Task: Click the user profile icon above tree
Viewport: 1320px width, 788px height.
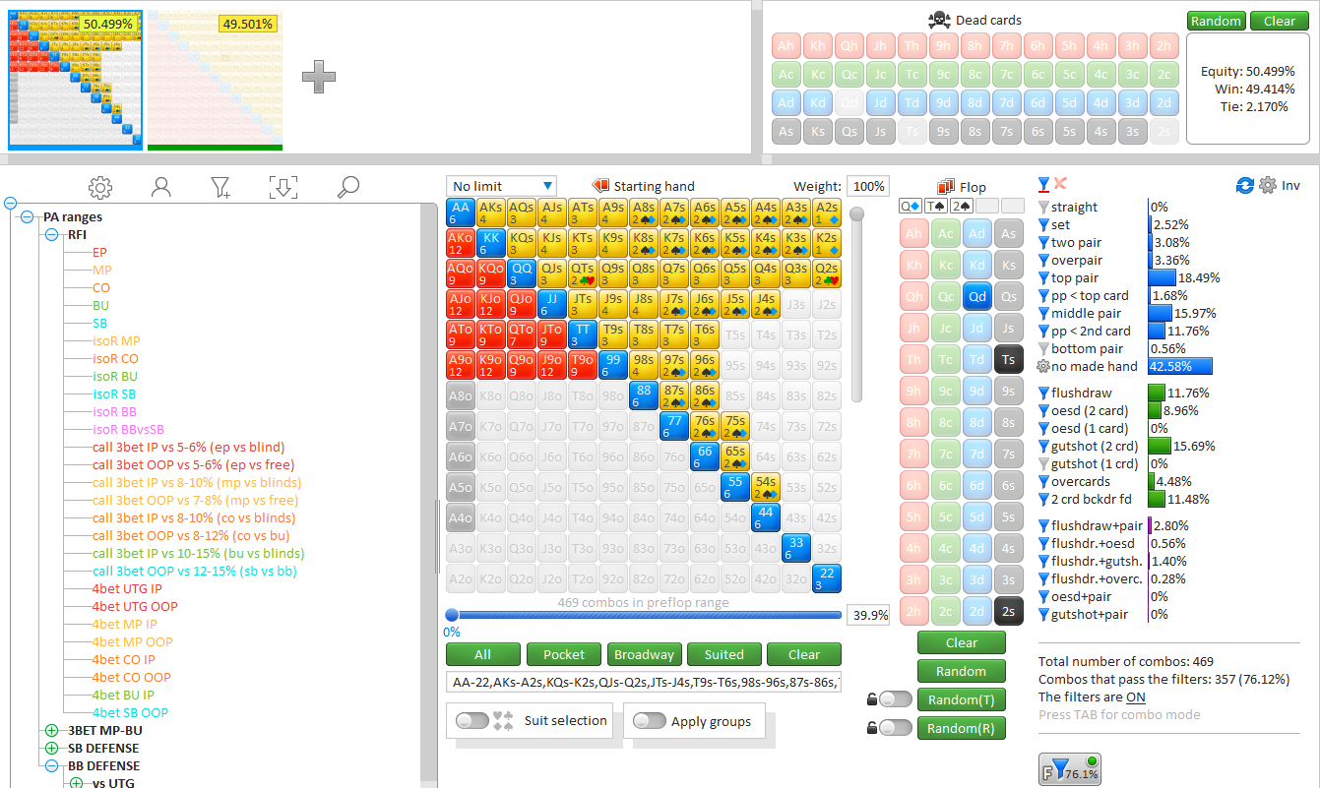Action: (161, 187)
